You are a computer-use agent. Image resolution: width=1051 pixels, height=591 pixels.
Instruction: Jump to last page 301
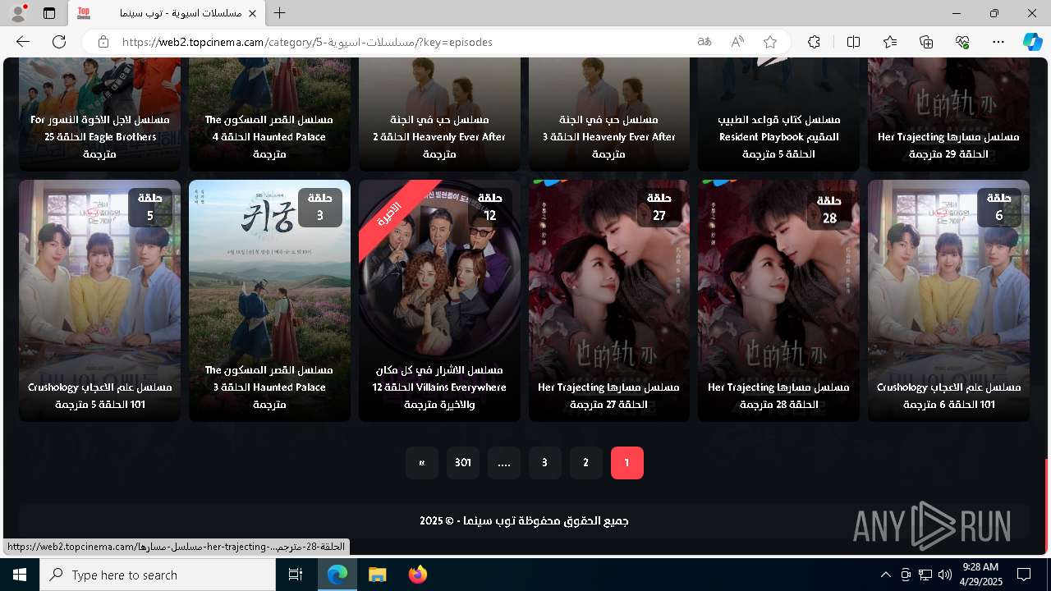click(463, 463)
